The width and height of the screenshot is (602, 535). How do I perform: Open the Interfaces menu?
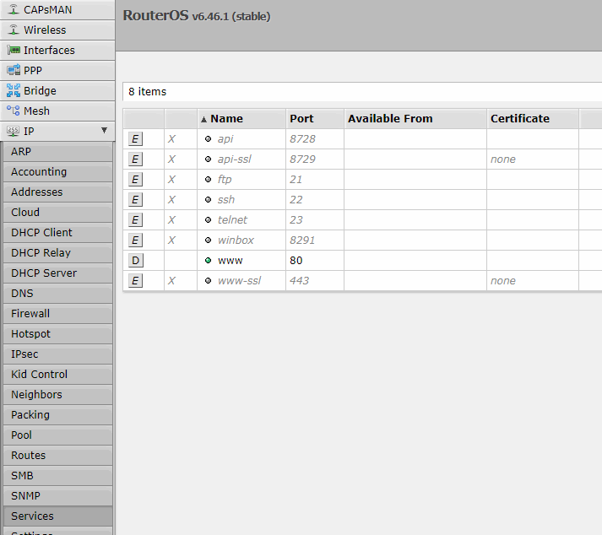coord(57,51)
